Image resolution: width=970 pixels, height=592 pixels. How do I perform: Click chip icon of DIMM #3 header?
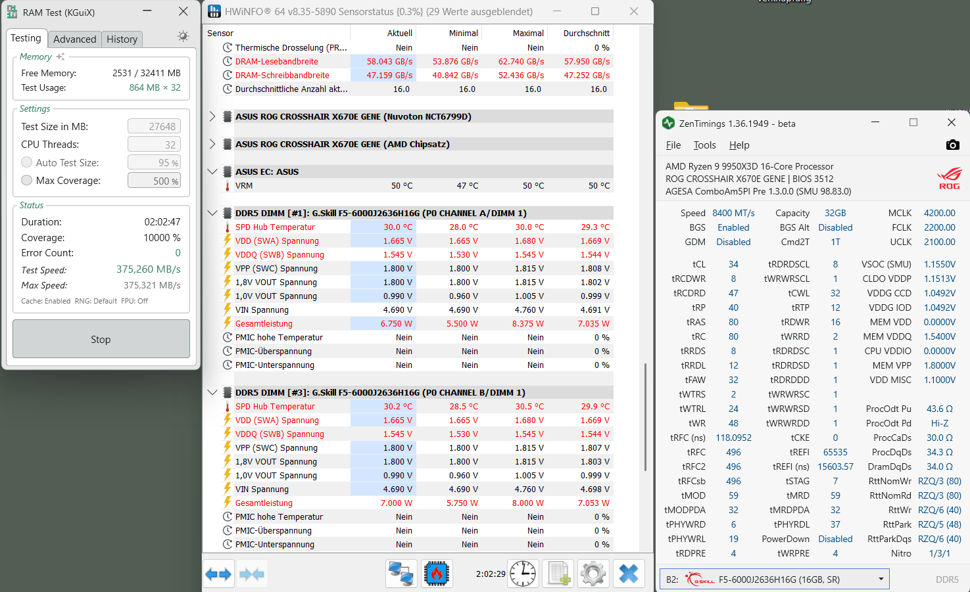point(228,392)
